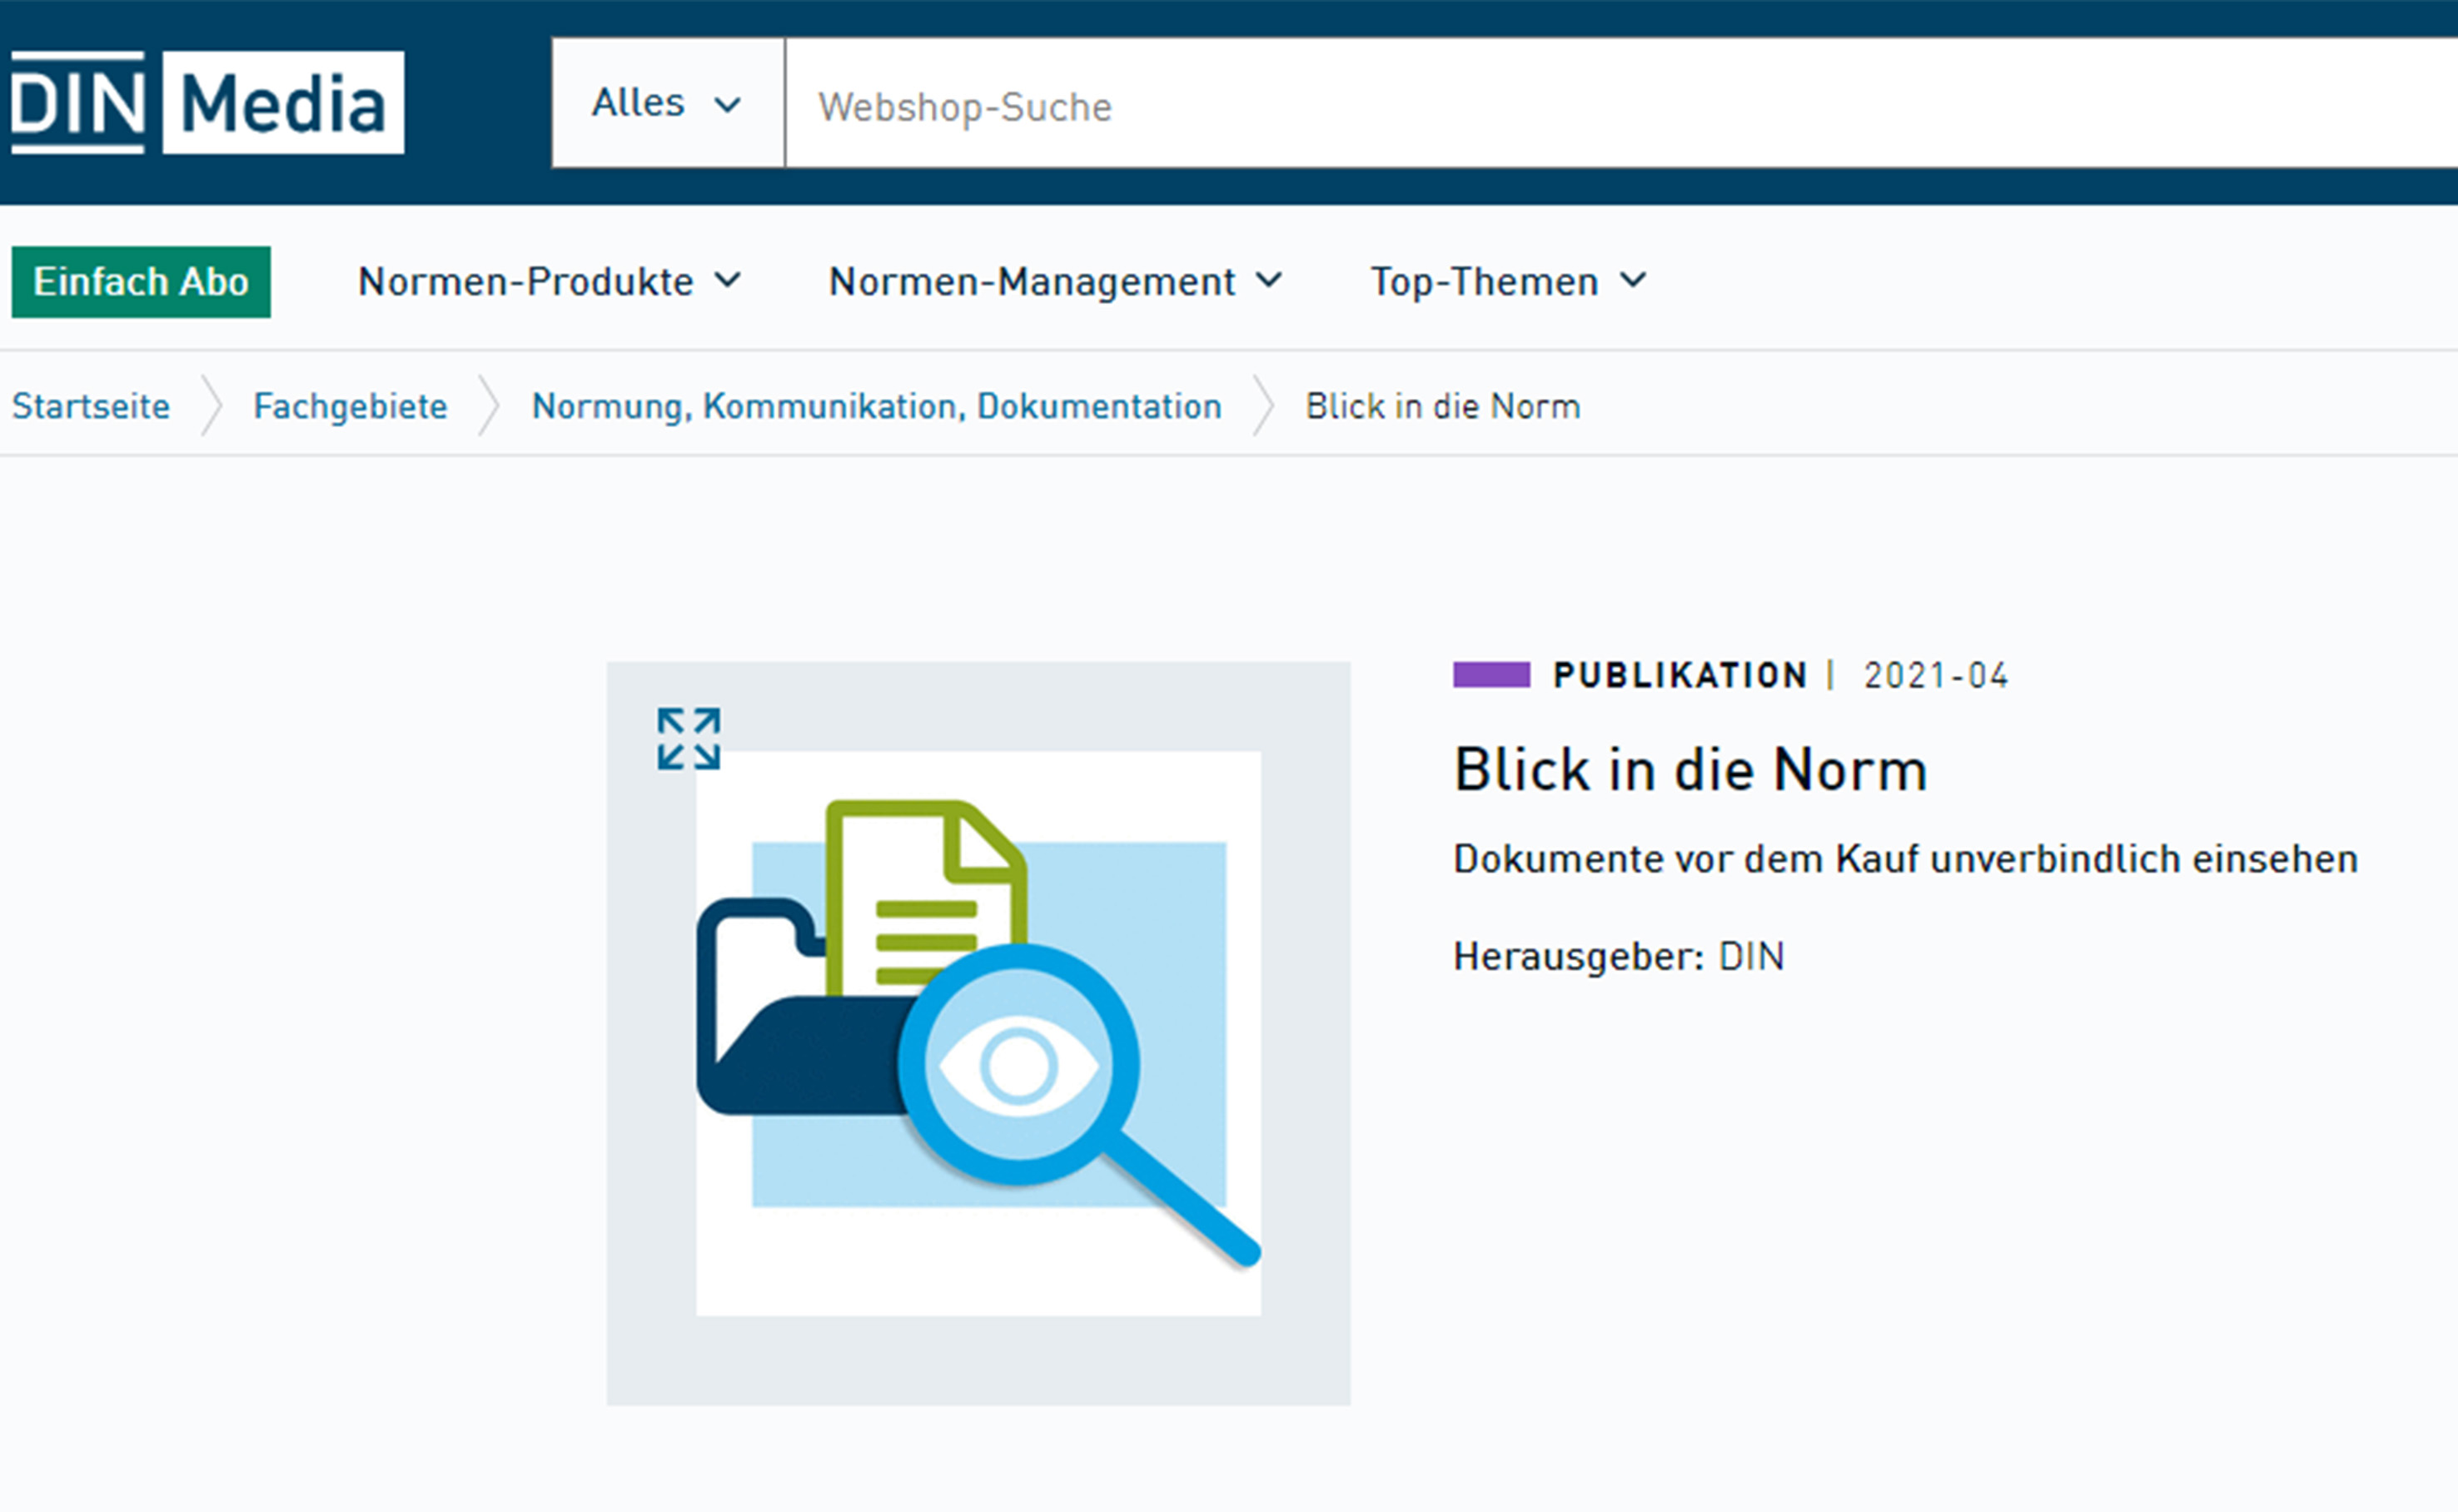This screenshot has width=2458, height=1512.
Task: Expand the Top-Themen menu
Action: click(1507, 282)
